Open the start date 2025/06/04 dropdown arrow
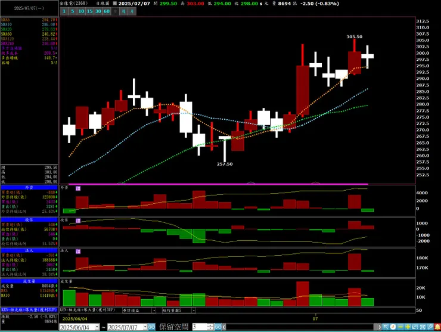 [97, 327]
